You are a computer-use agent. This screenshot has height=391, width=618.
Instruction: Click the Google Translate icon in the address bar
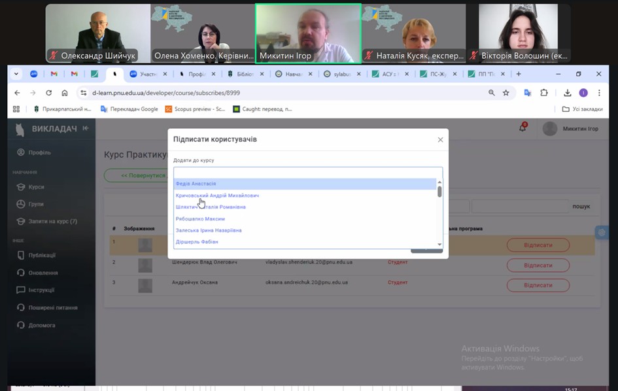pyautogui.click(x=527, y=93)
